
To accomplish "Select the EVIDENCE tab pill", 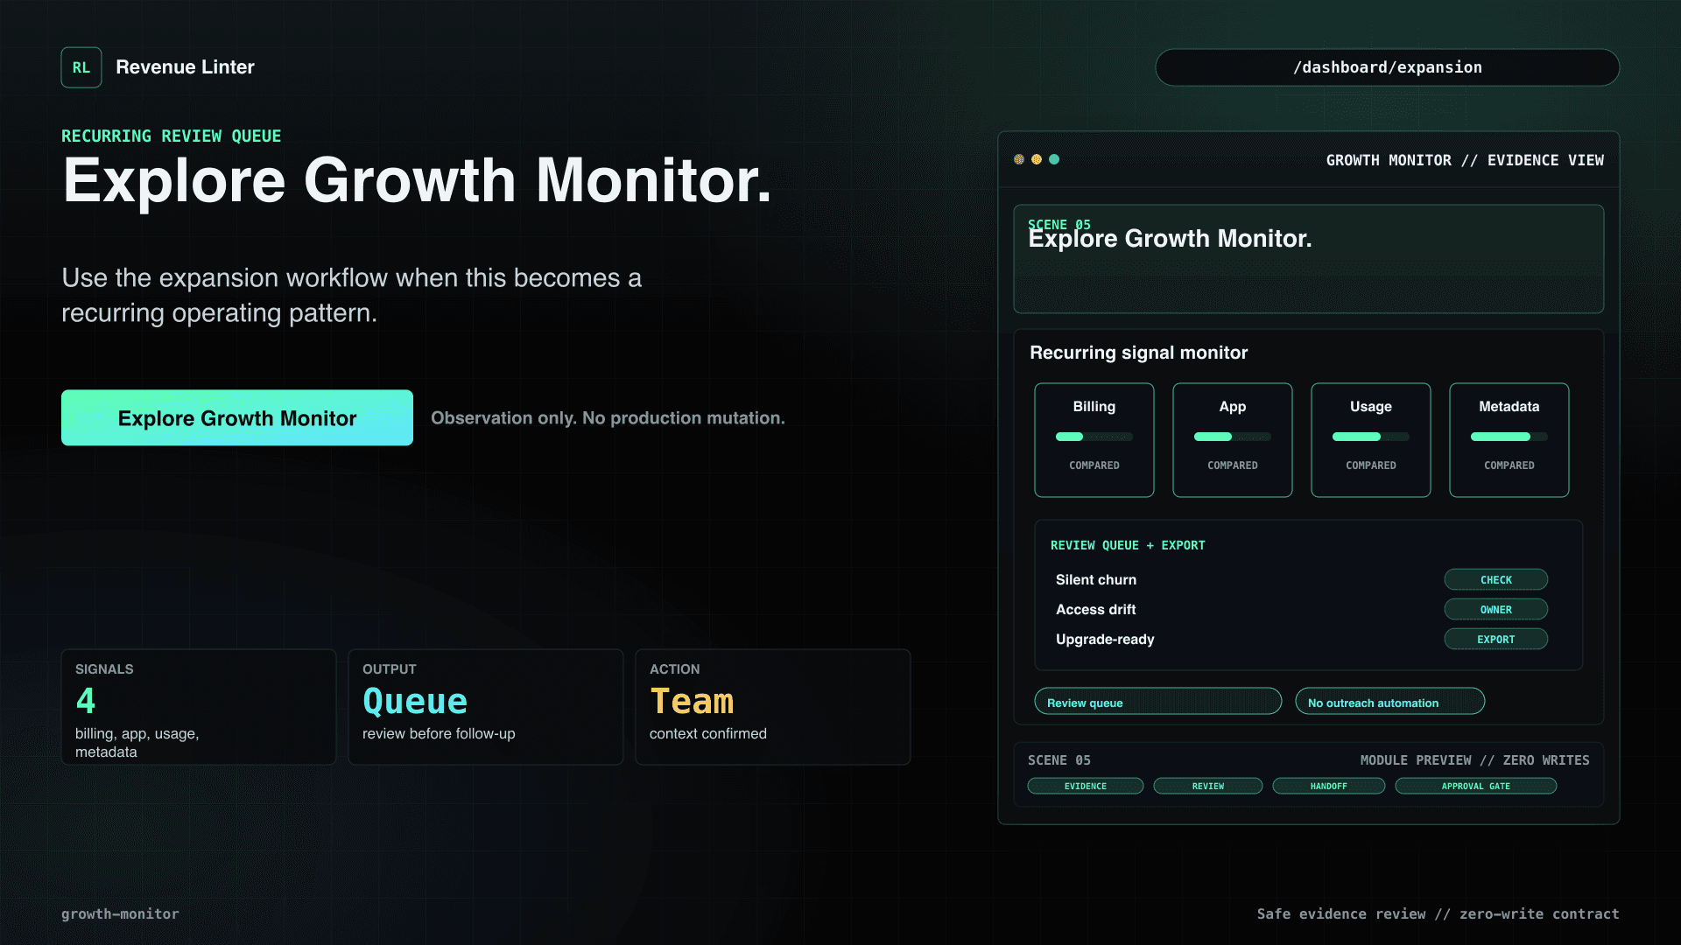I will pyautogui.click(x=1085, y=786).
